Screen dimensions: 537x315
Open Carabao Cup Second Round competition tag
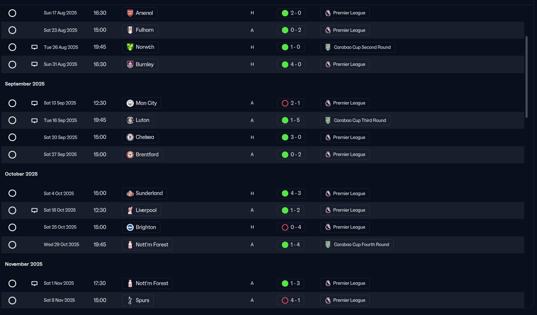(x=357, y=47)
